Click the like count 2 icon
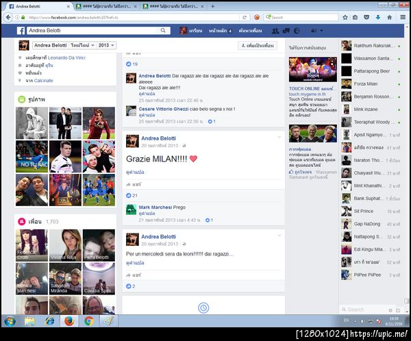 point(129,286)
